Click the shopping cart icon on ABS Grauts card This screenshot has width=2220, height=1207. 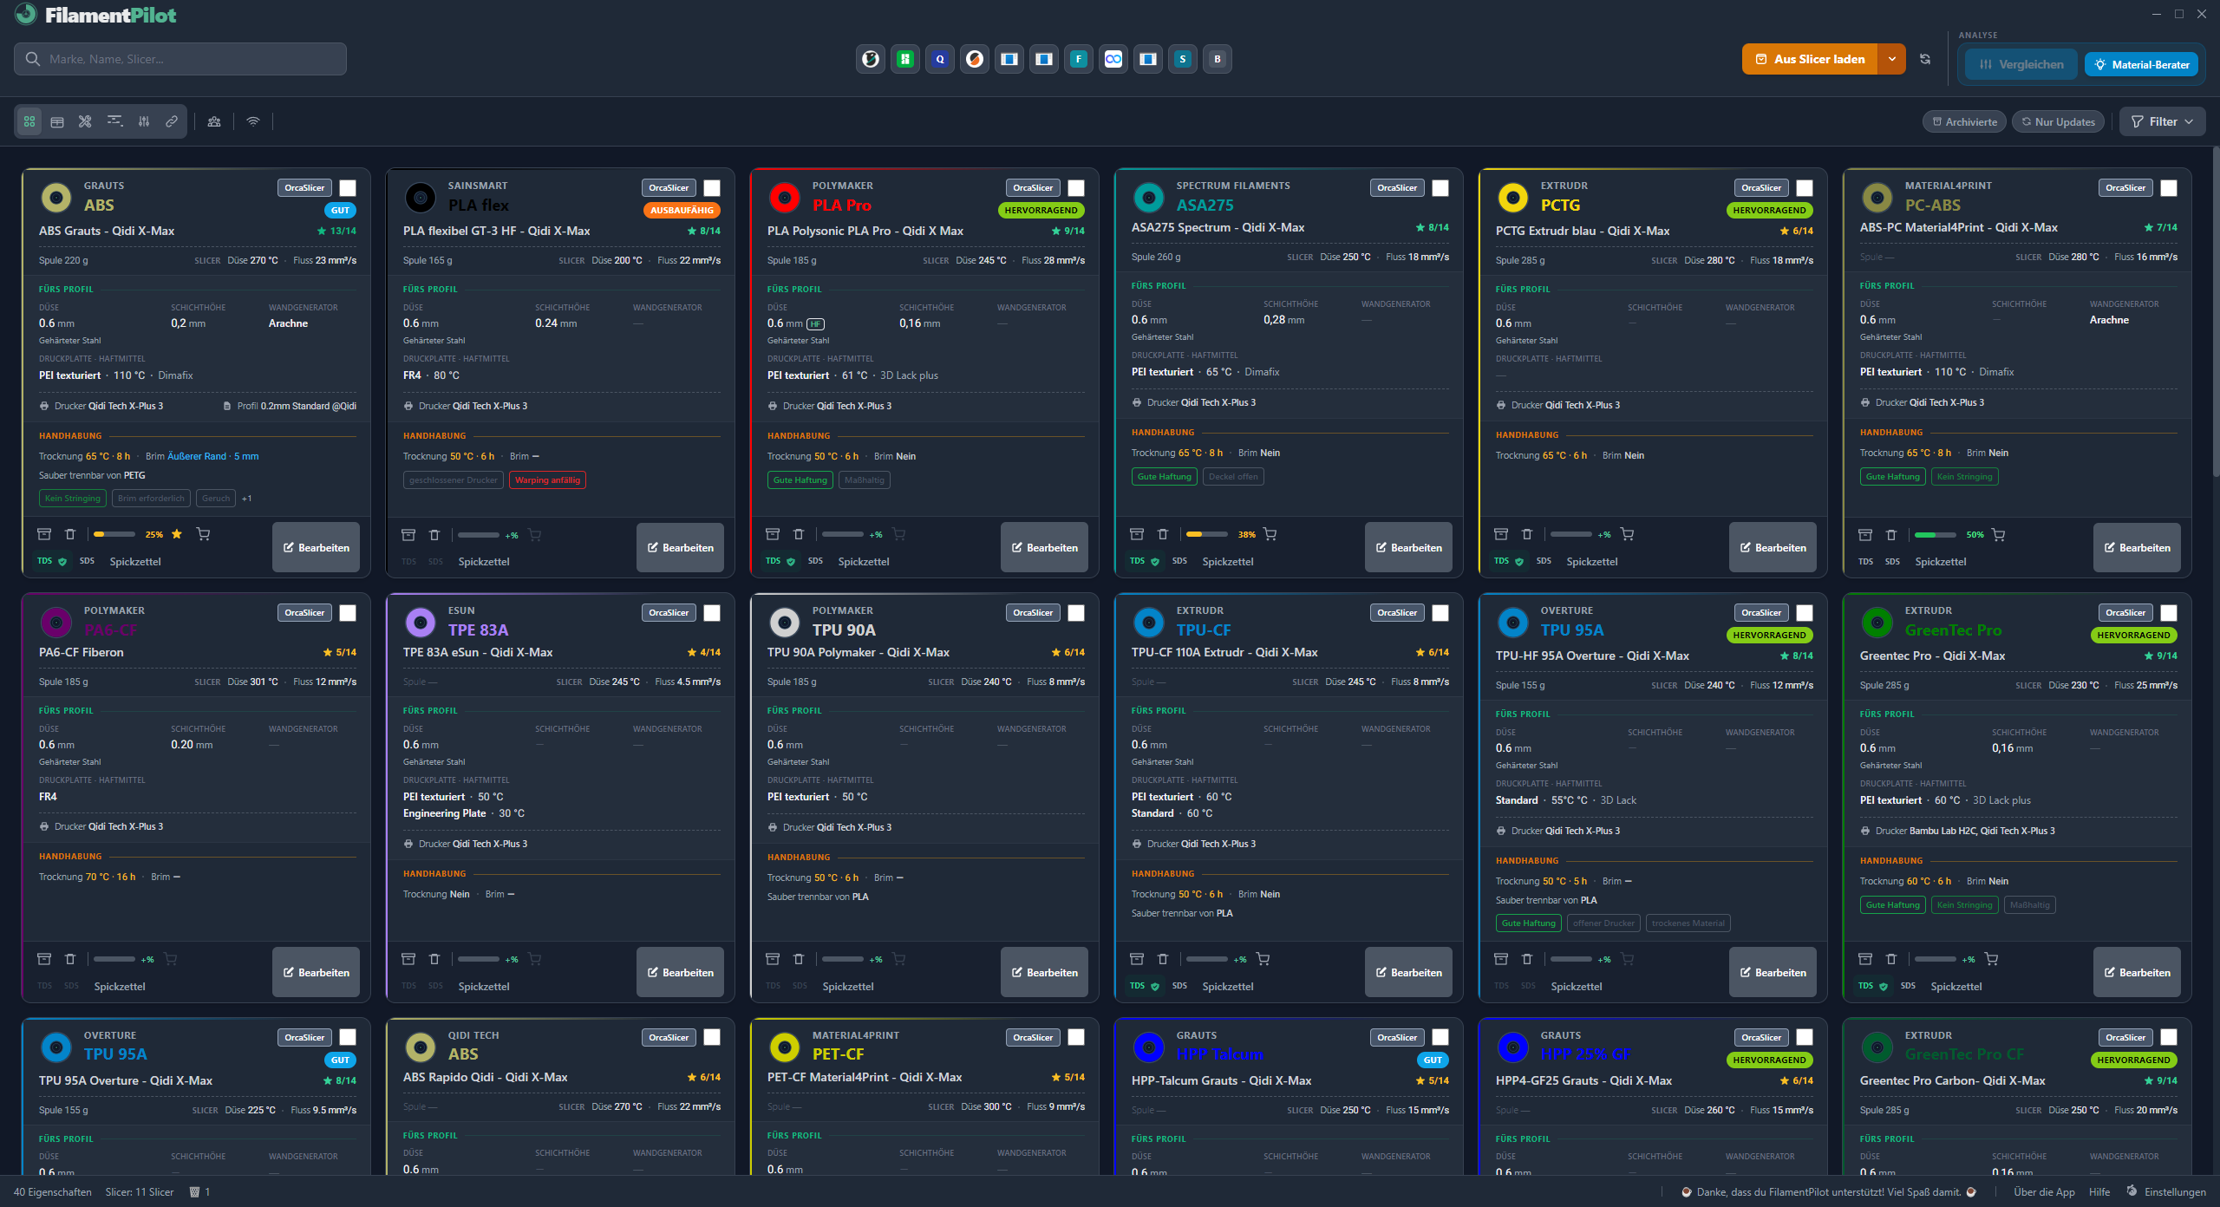tap(203, 534)
